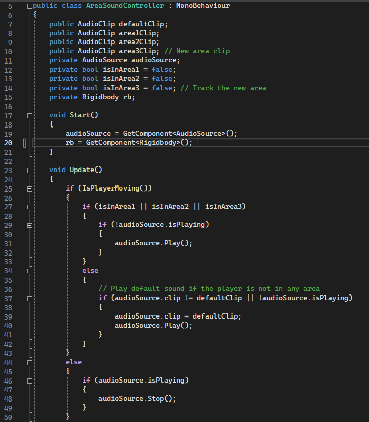369x422 pixels.
Task: Click line number 20 in gutter
Action: click(x=8, y=143)
